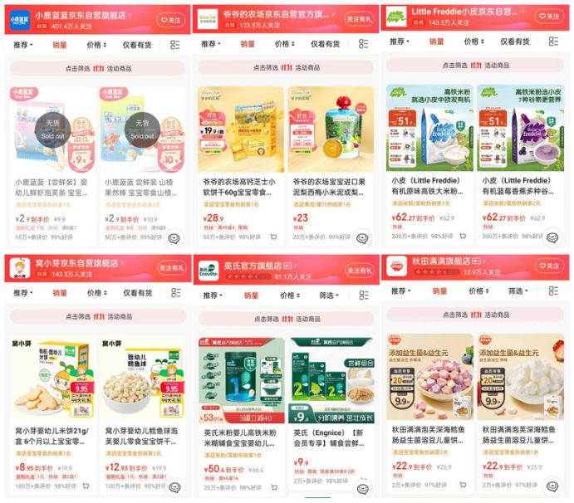Select 销量 tab in 秋田满满旗舰店
Image resolution: width=574 pixels, height=503 pixels.
[439, 291]
